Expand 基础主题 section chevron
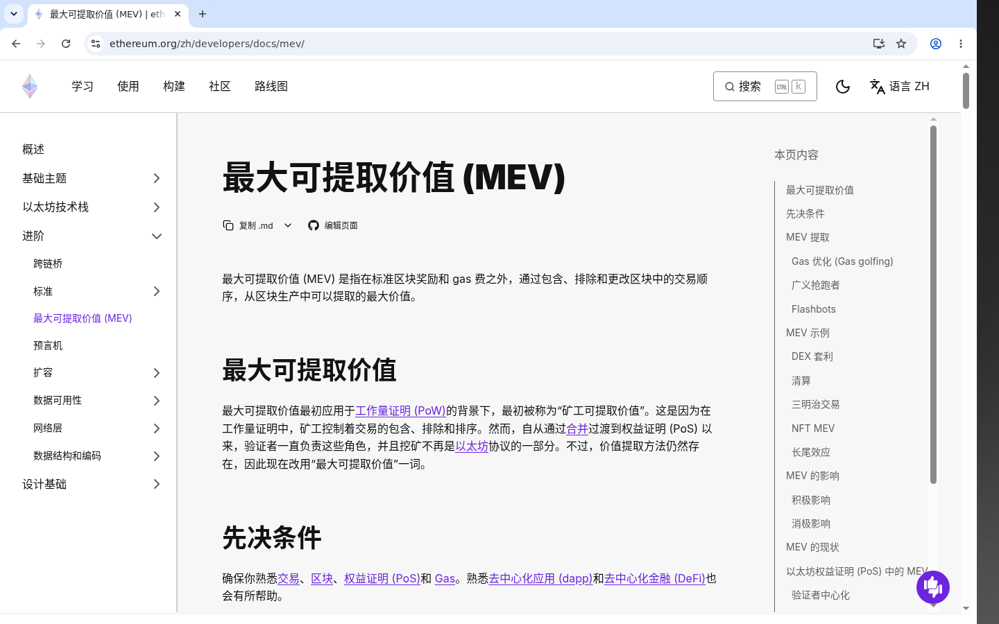 pyautogui.click(x=157, y=179)
